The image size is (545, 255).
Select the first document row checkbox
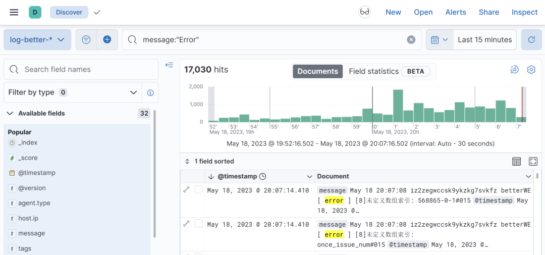click(199, 189)
